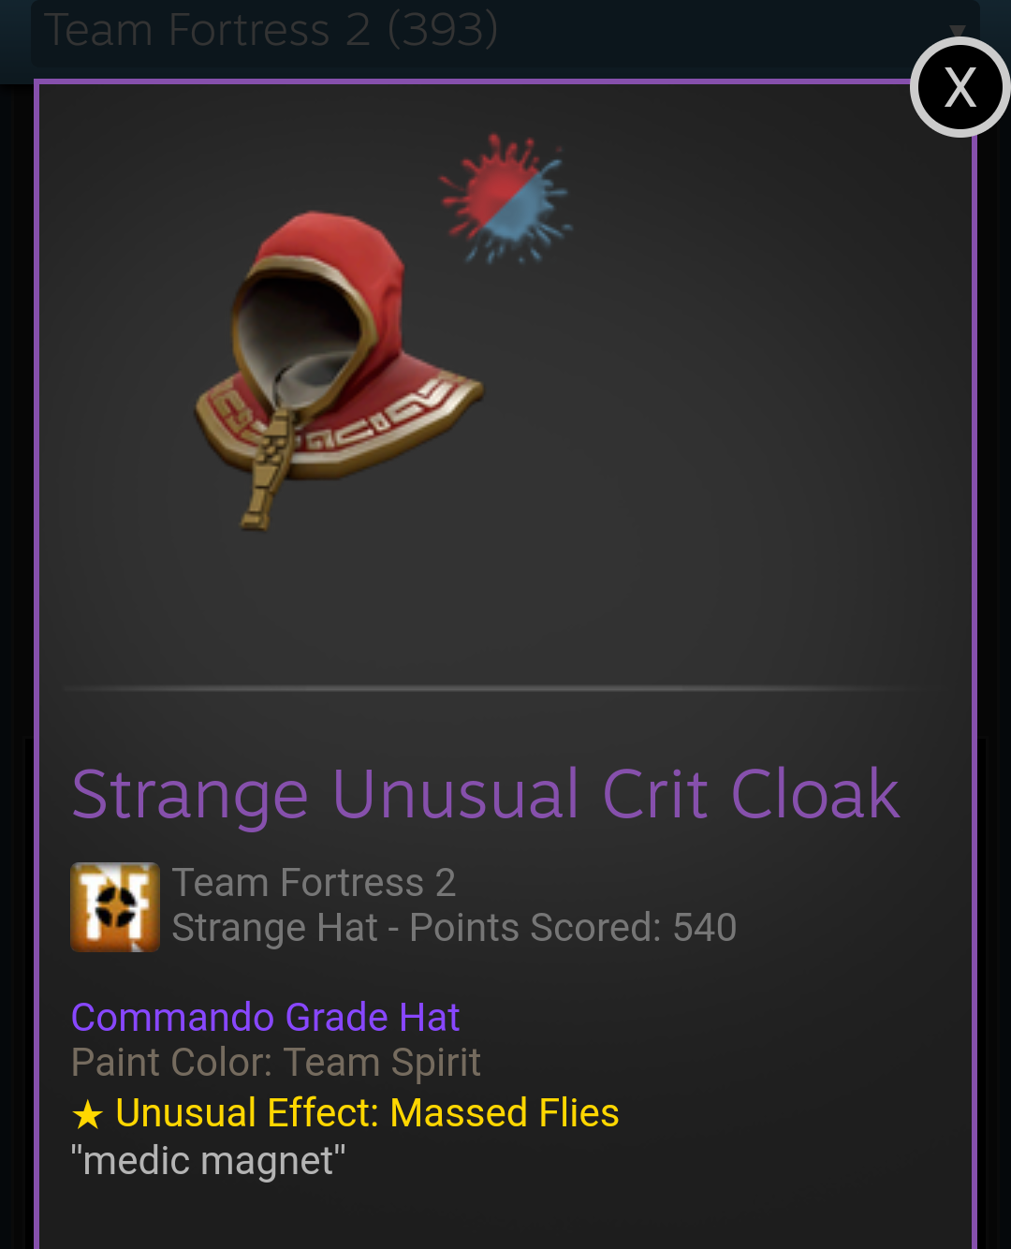Click the horizontal divider under the item image
The width and height of the screenshot is (1011, 1249).
click(x=505, y=688)
